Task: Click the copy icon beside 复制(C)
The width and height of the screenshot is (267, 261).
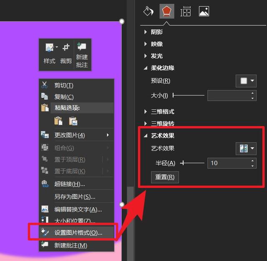Action: 45,96
